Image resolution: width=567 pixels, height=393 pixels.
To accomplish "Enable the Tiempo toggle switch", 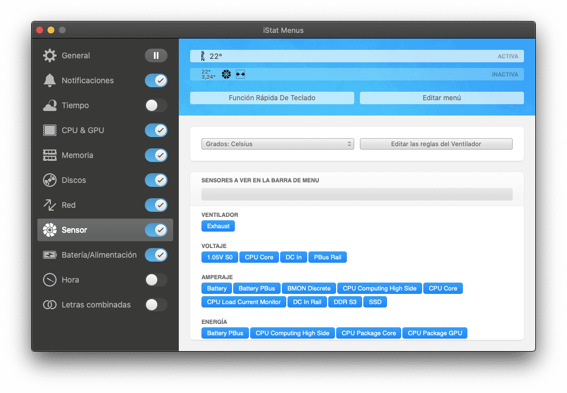I will 156,105.
